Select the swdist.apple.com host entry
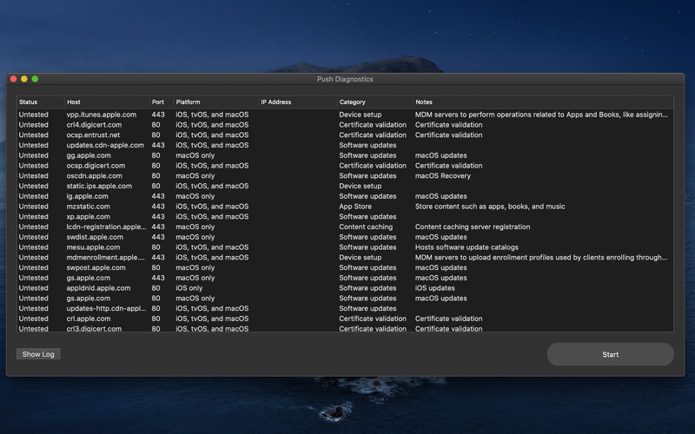695x434 pixels. tap(95, 237)
